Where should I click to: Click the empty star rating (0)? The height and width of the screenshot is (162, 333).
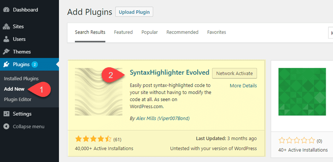coord(297,141)
